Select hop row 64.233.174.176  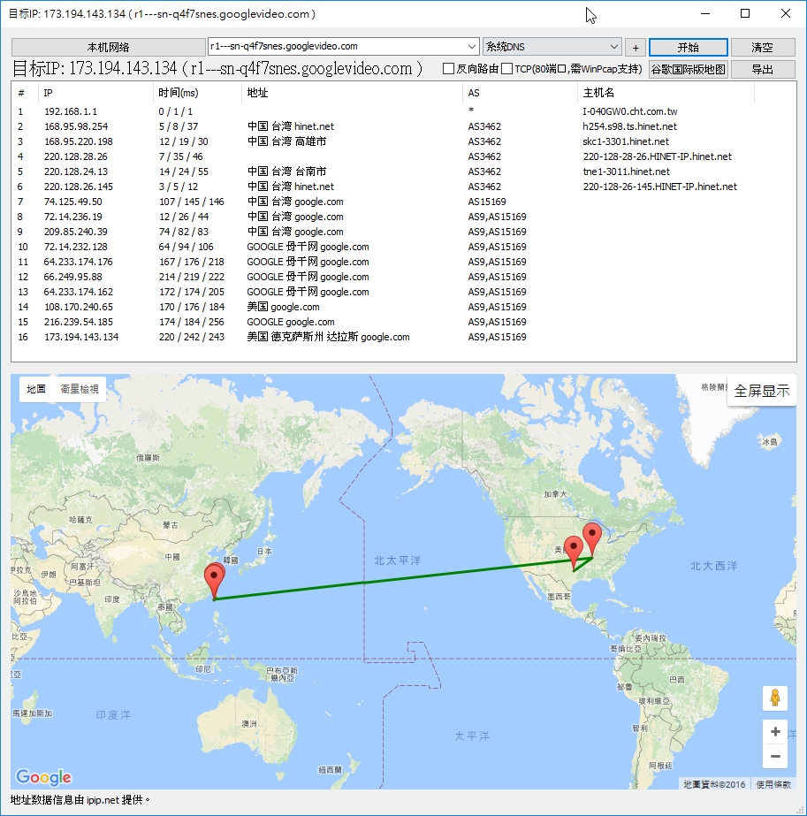pos(403,263)
